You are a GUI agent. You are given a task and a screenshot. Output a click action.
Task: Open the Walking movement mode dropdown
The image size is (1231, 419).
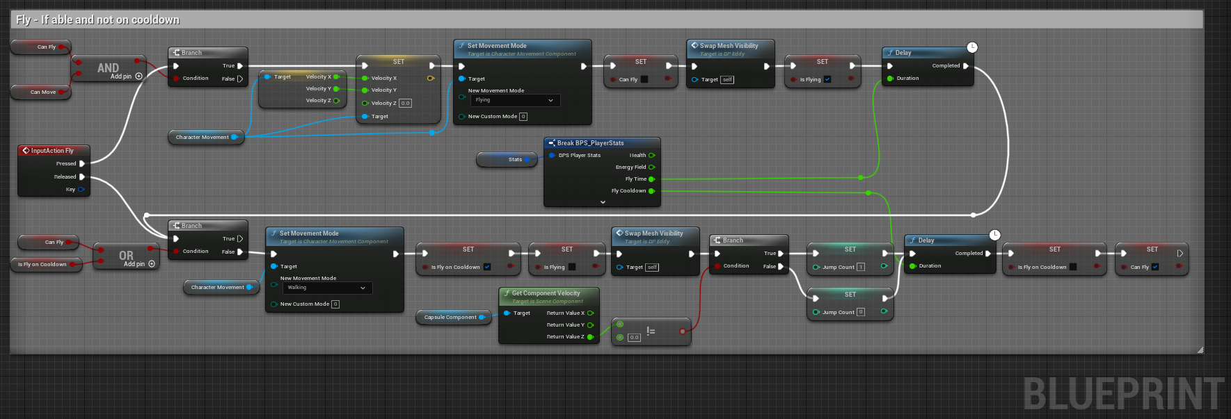point(327,288)
